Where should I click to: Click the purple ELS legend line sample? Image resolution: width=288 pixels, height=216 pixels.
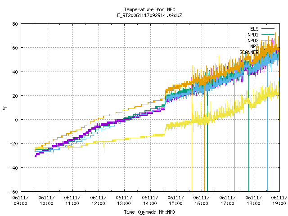268,29
